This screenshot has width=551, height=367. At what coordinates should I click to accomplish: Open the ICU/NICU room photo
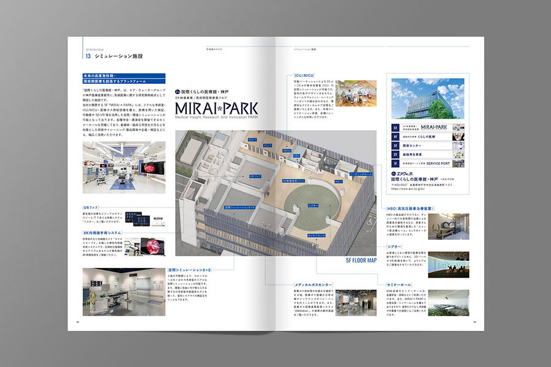(356, 93)
